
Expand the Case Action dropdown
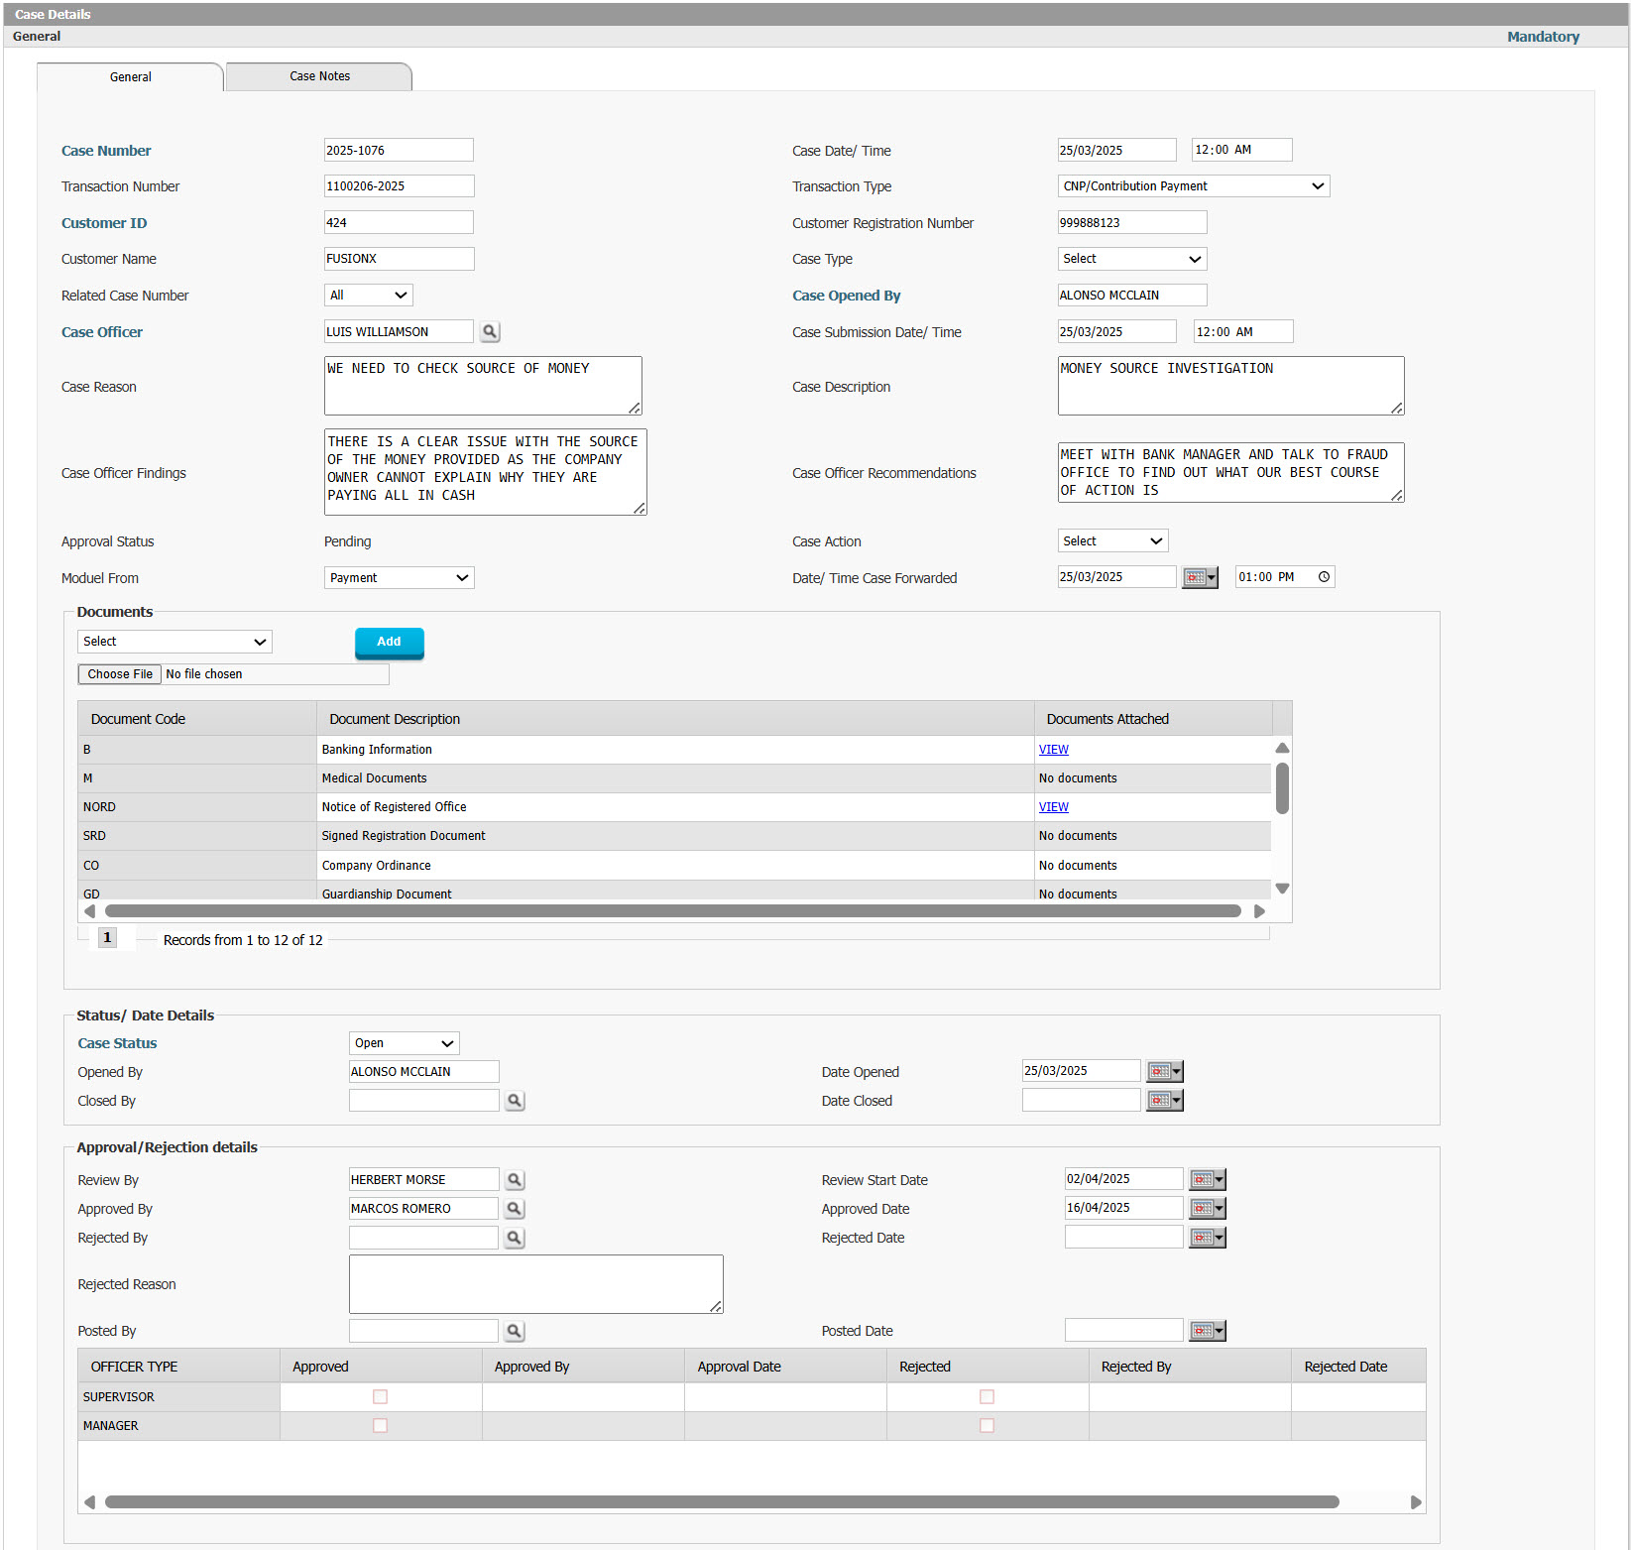[1111, 541]
